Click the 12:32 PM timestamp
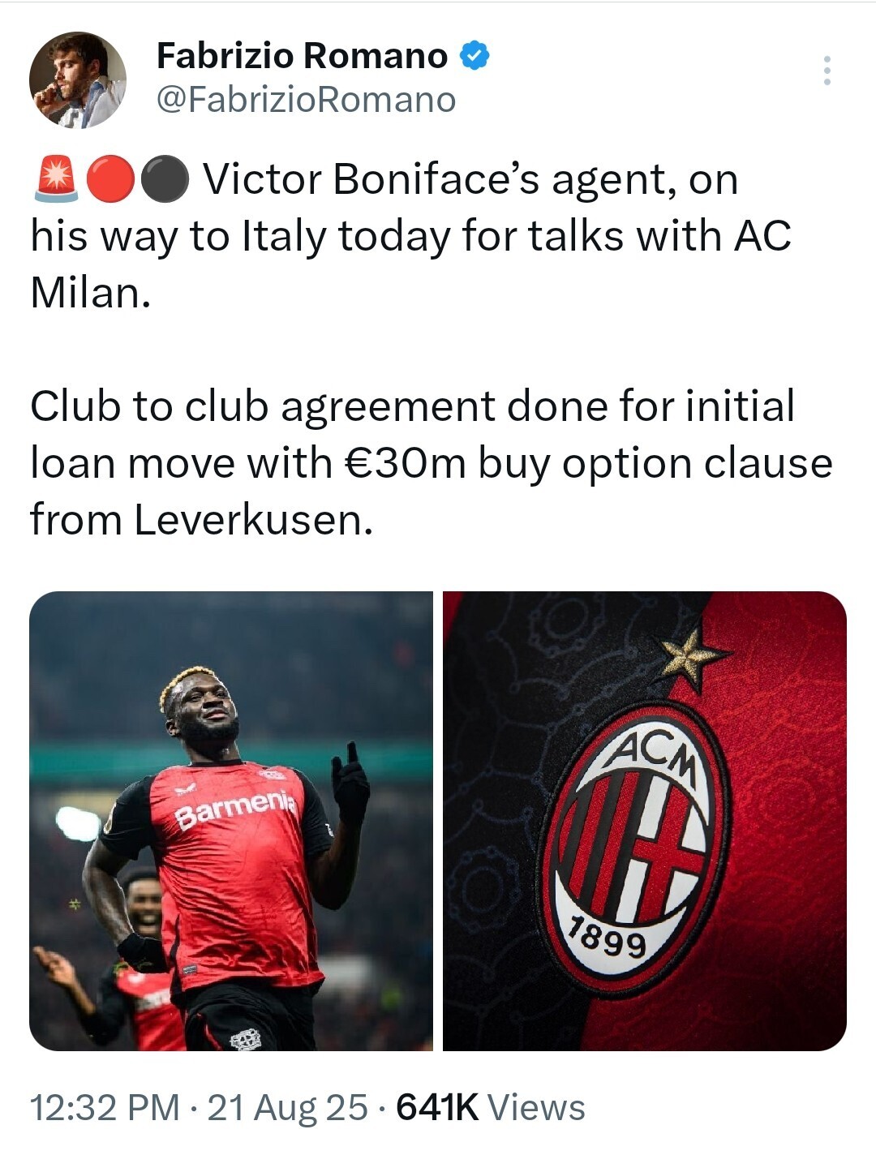 105,1108
